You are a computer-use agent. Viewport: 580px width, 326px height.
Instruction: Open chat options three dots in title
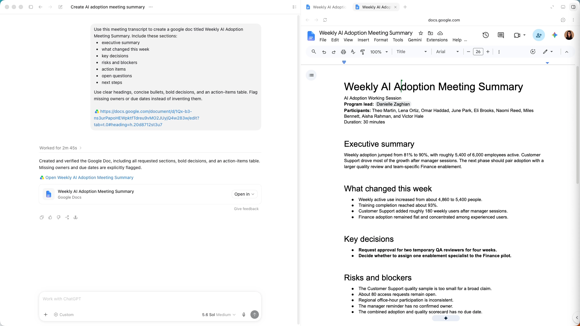tap(151, 7)
